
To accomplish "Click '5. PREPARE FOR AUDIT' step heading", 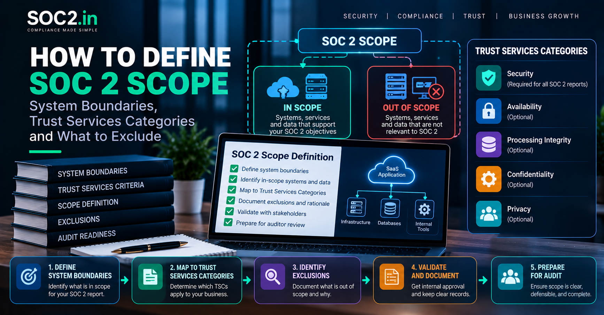I will pyautogui.click(x=547, y=271).
